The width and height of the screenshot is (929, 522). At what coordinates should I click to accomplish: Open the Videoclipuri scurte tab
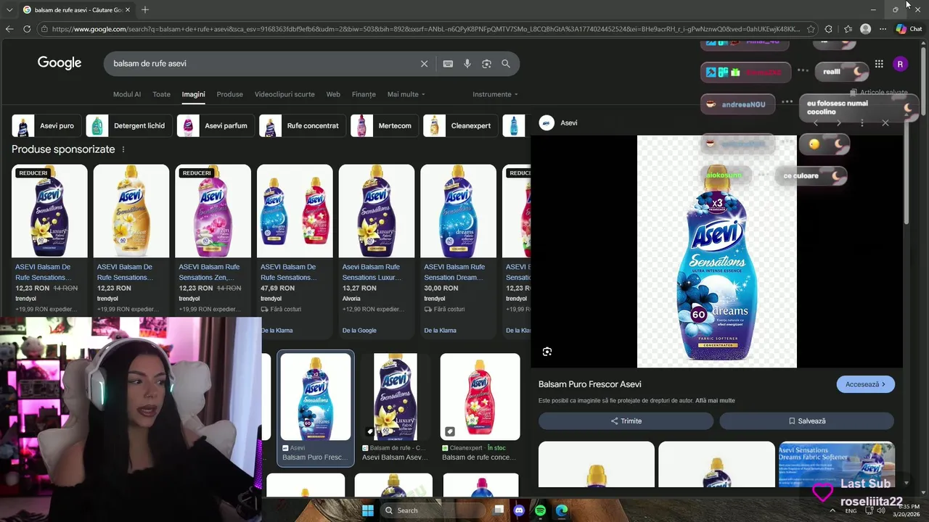(x=285, y=94)
